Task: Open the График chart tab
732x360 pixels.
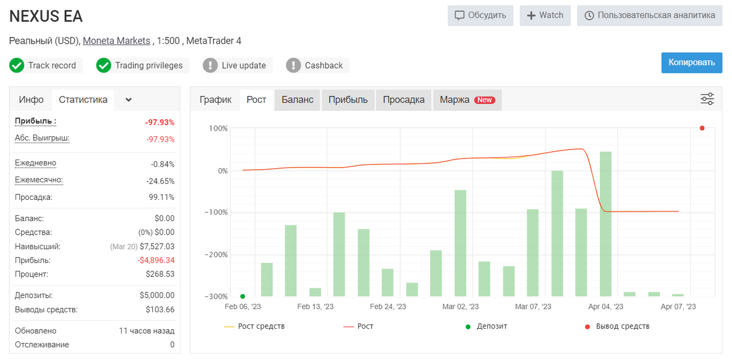Action: pyautogui.click(x=216, y=99)
